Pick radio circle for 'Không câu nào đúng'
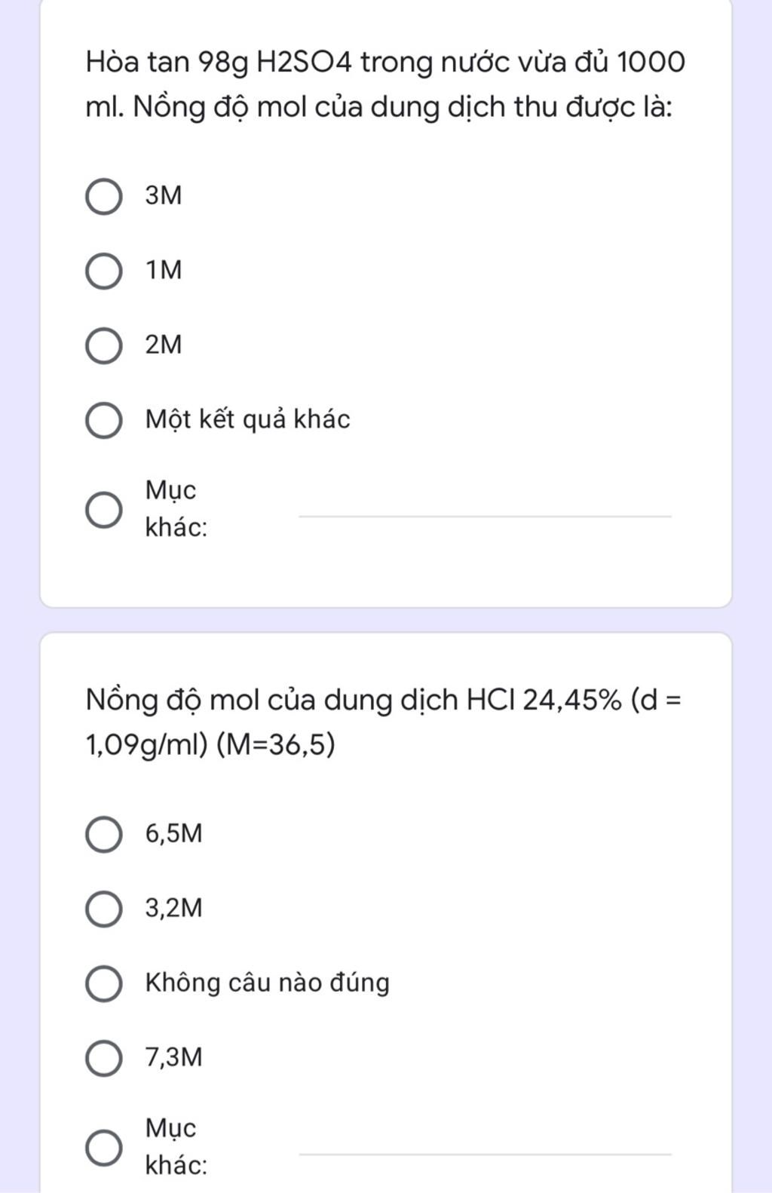The height and width of the screenshot is (1193, 772). (x=104, y=983)
